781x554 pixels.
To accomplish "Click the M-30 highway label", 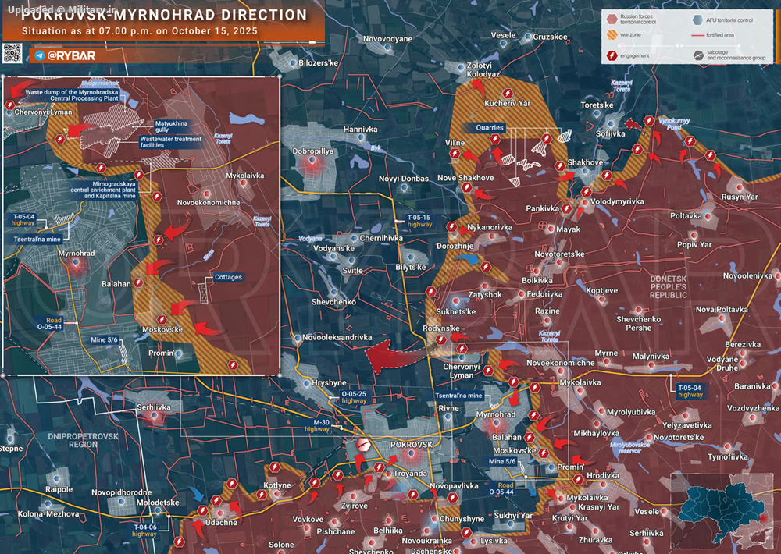I will pos(317,425).
